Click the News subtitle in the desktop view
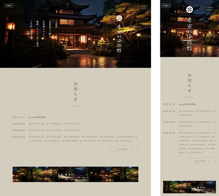Image resolution: width=219 pixels, height=196 pixels. [76, 106]
